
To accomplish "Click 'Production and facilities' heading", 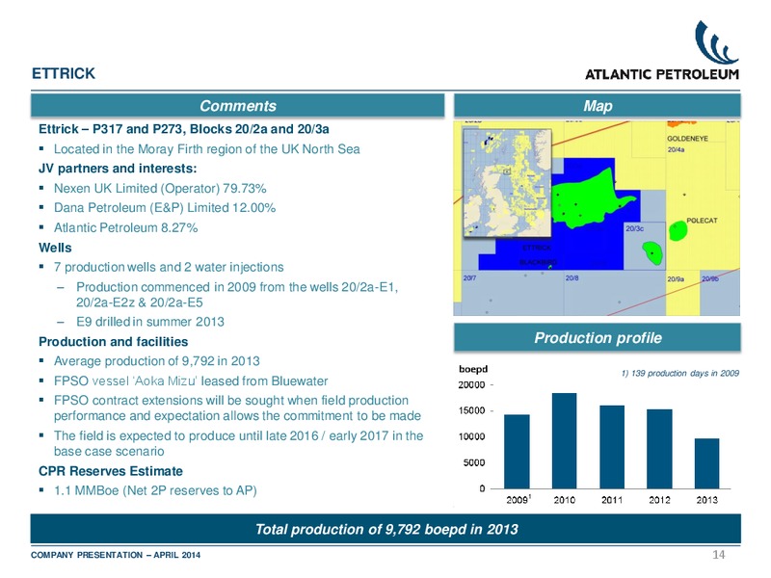I will (x=113, y=342).
